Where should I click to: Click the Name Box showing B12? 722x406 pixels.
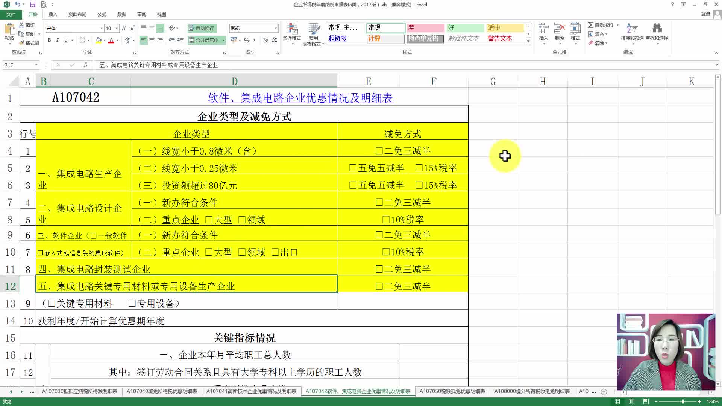click(x=17, y=65)
